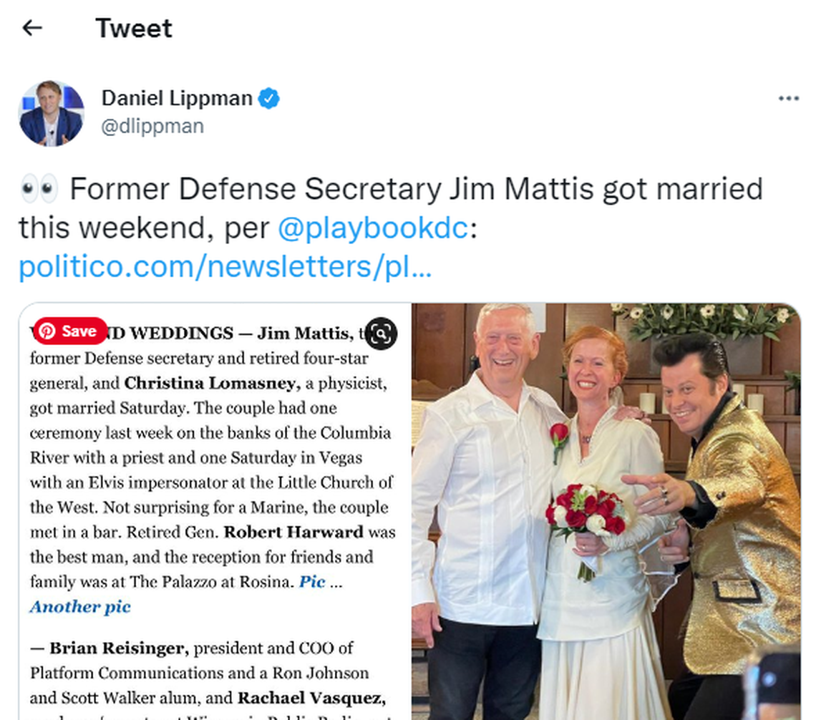This screenshot has width=816, height=720.
Task: Click the back arrow to return
Action: click(x=30, y=27)
